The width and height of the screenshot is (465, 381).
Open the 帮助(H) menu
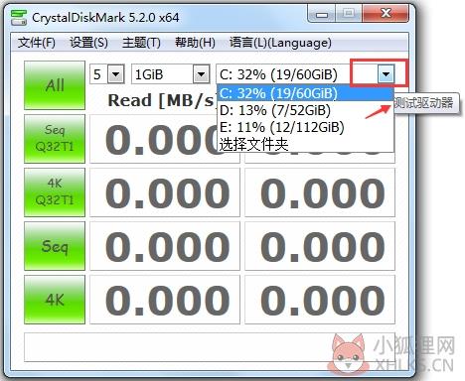click(x=195, y=43)
